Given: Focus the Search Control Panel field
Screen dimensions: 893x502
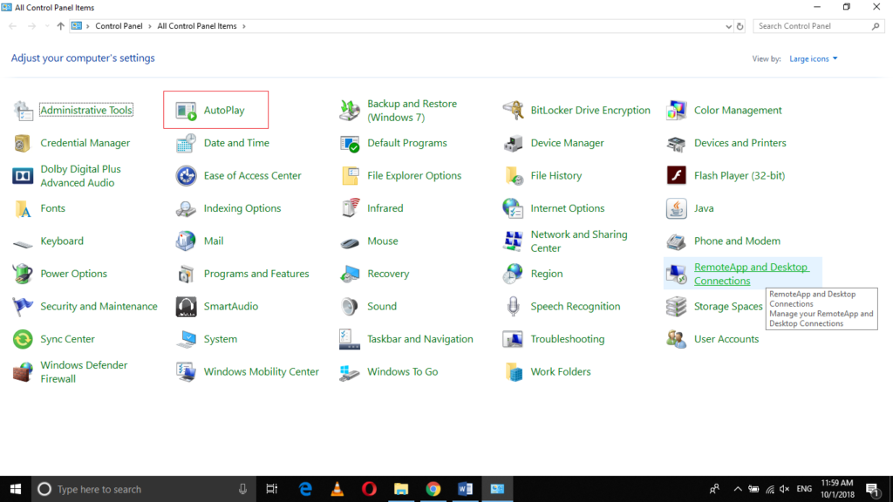Looking at the screenshot, I should 811,26.
